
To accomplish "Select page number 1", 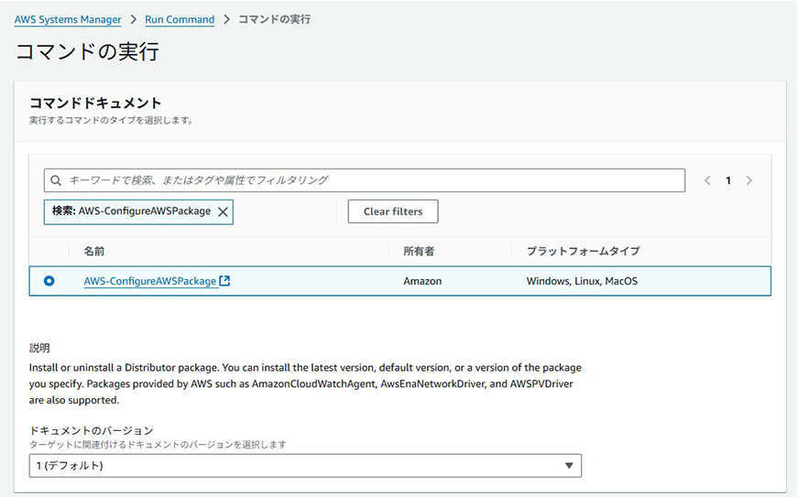I will (728, 180).
